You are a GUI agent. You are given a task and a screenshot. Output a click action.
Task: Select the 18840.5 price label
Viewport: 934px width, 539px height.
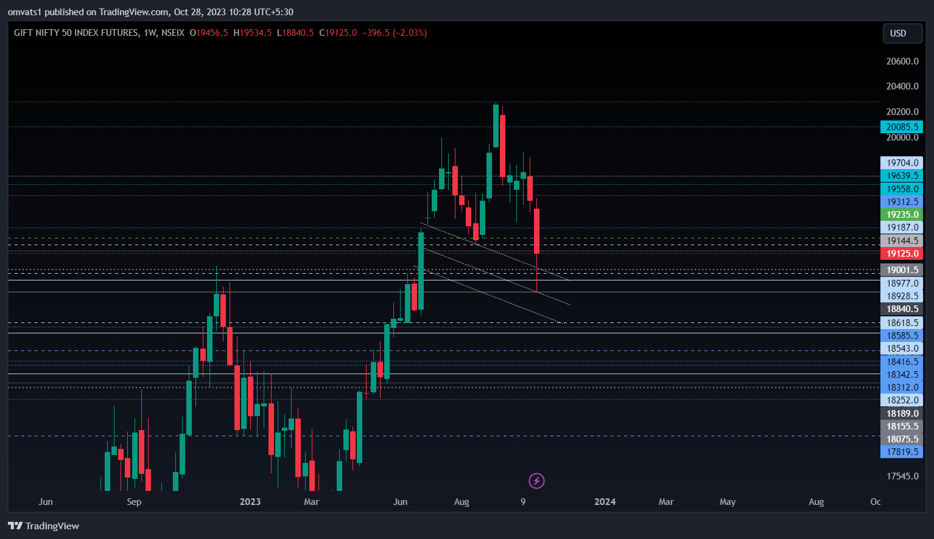(902, 309)
